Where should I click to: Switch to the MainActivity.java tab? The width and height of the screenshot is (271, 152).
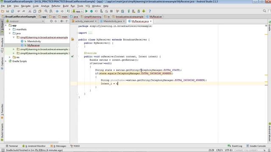tap(113, 21)
